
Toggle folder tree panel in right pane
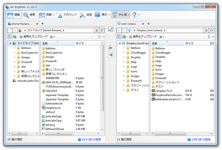tap(119, 37)
